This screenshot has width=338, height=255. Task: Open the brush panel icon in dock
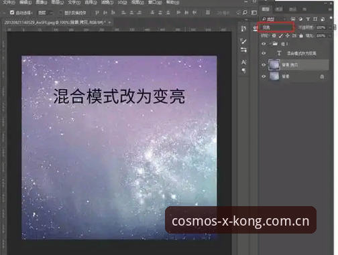243,41
